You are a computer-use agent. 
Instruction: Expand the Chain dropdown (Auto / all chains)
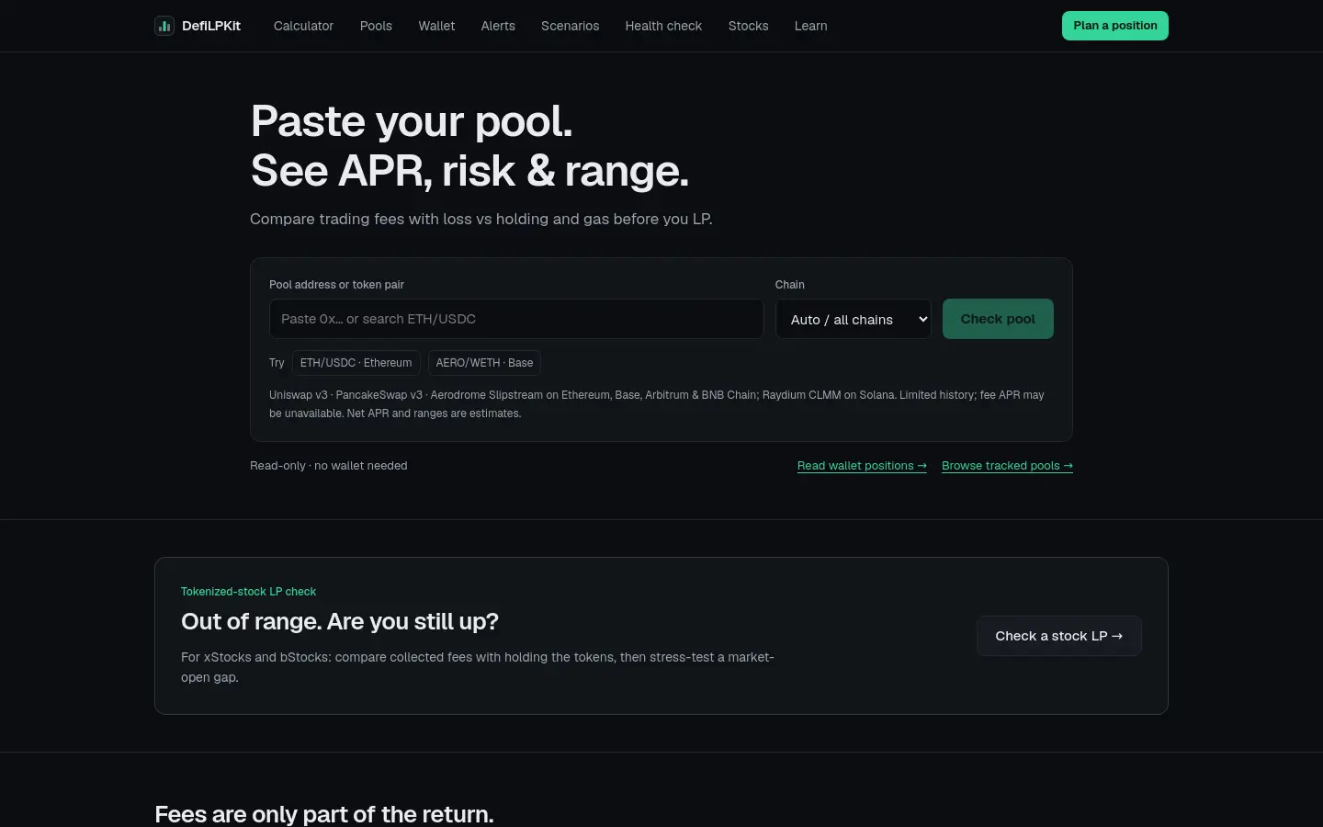tap(853, 319)
